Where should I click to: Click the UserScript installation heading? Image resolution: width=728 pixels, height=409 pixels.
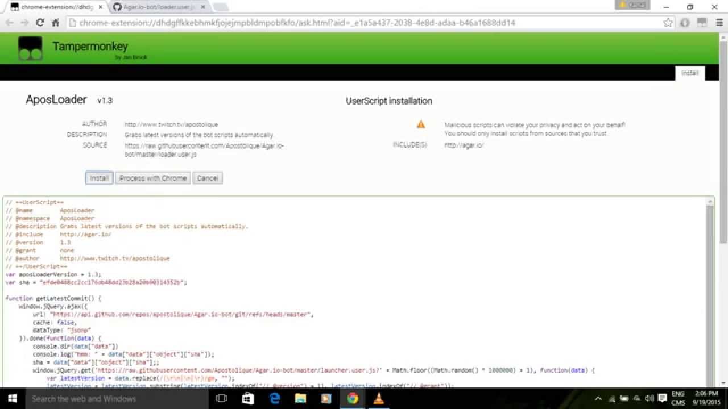click(389, 101)
